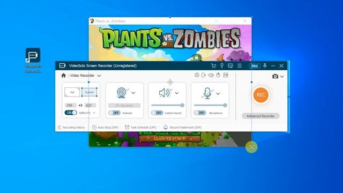Click the move-region crosshair handle
Image resolution: width=343 pixels, height=193 pixels.
click(170, 82)
